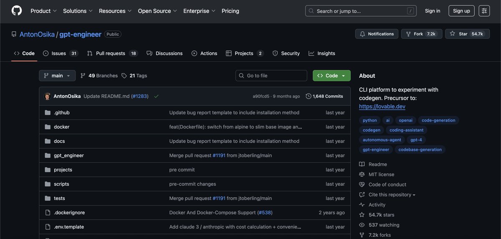Click the GitHub logo icon

(17, 11)
